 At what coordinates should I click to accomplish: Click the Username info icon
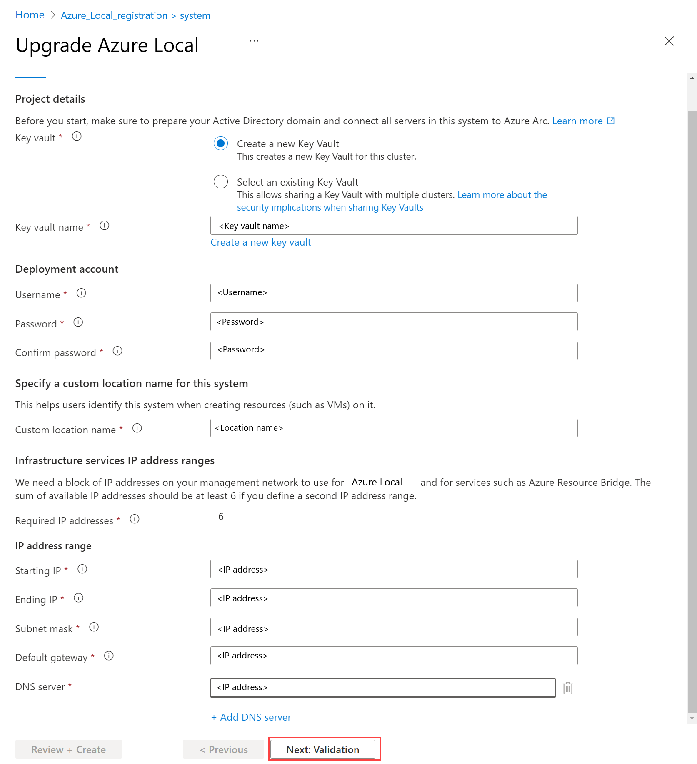pyautogui.click(x=81, y=293)
